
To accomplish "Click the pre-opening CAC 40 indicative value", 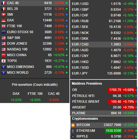I will [x=54, y=100].
